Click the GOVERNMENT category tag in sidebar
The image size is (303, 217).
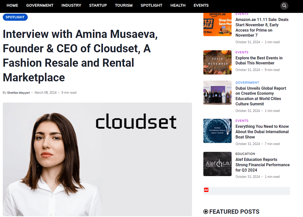247,83
